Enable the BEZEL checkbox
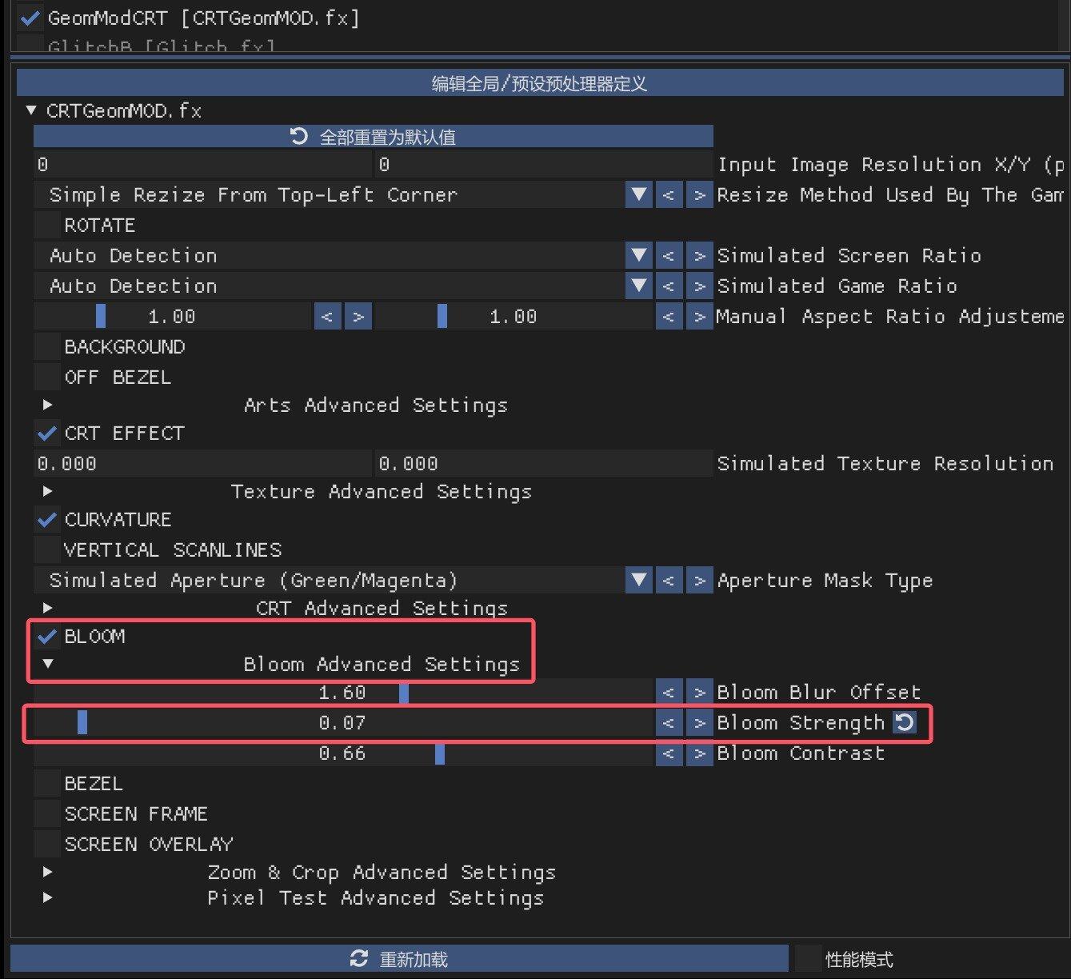The height and width of the screenshot is (979, 1071). click(x=47, y=784)
